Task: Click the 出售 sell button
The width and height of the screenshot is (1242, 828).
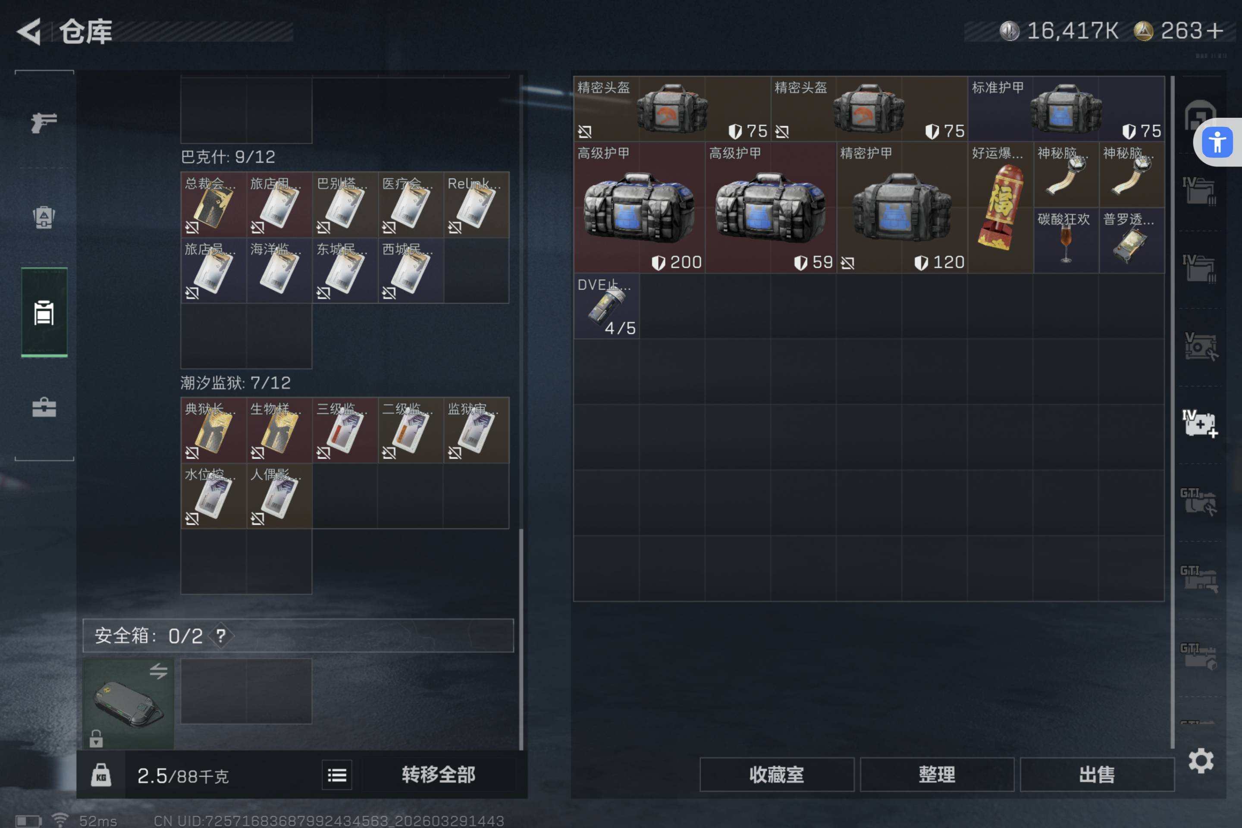Action: pos(1097,774)
